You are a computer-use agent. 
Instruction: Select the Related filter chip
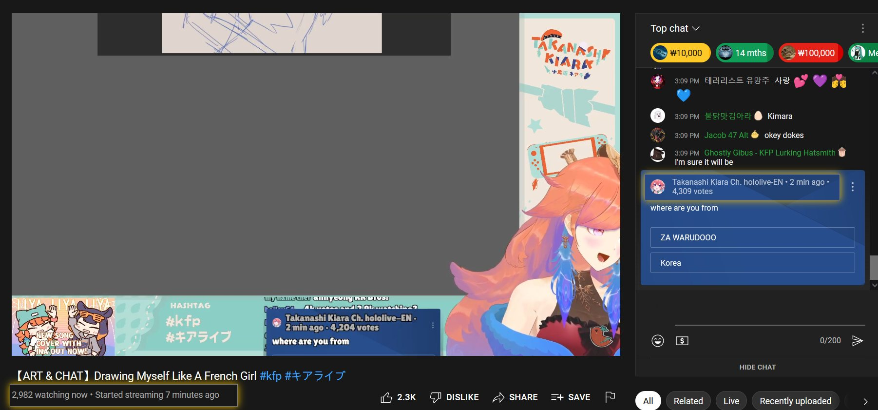(x=688, y=401)
